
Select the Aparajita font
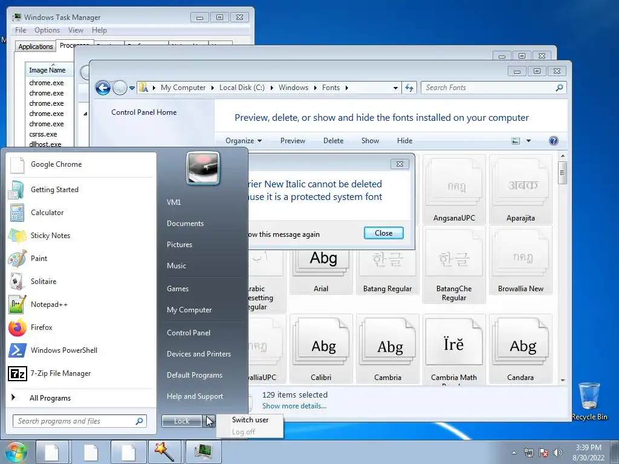(520, 189)
